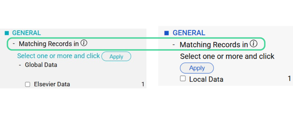Image resolution: width=293 pixels, height=117 pixels.
Task: Collapse Matching Records section in teal panel
Action: point(14,44)
